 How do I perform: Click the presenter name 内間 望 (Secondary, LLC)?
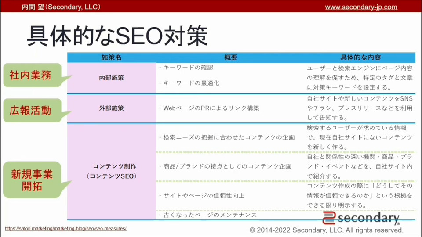pyautogui.click(x=61, y=7)
